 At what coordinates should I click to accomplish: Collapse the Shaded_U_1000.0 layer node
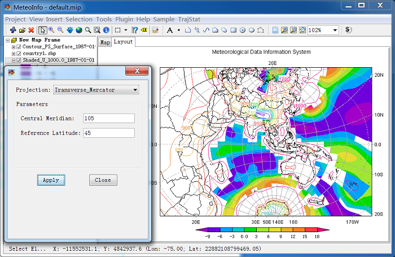14,60
